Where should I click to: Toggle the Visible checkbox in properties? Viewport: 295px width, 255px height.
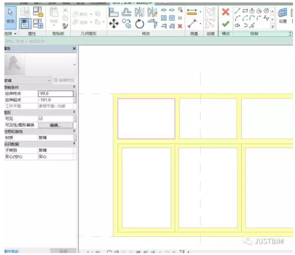coord(41,119)
